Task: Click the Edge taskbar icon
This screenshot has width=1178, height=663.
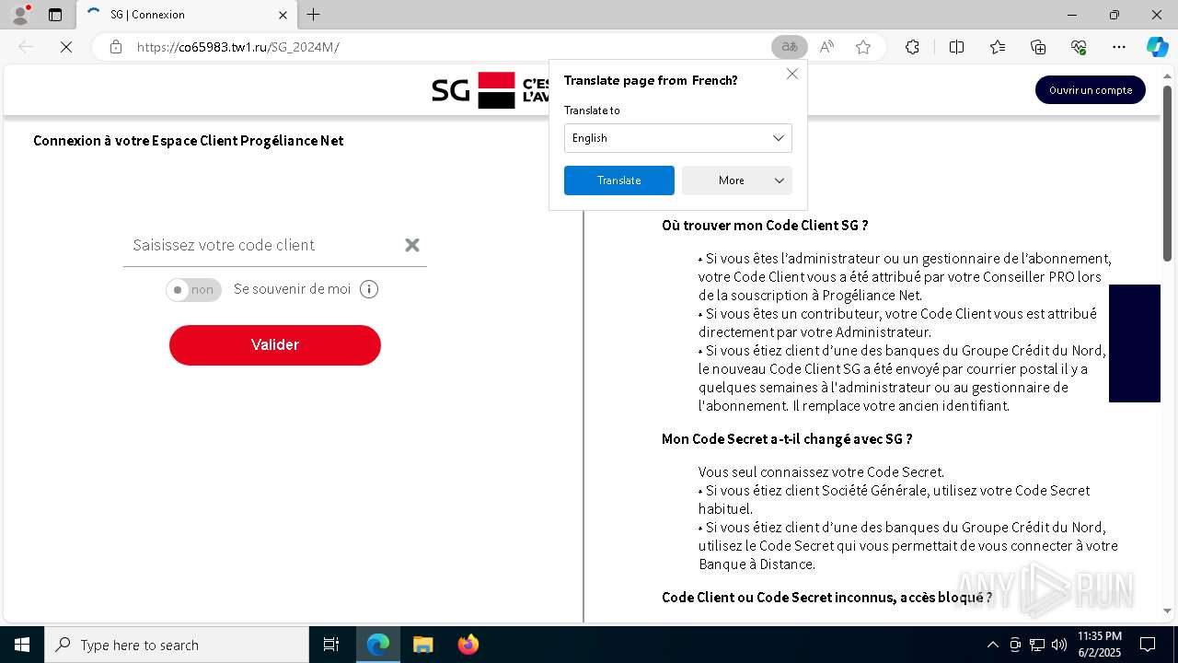Action: coord(378,645)
